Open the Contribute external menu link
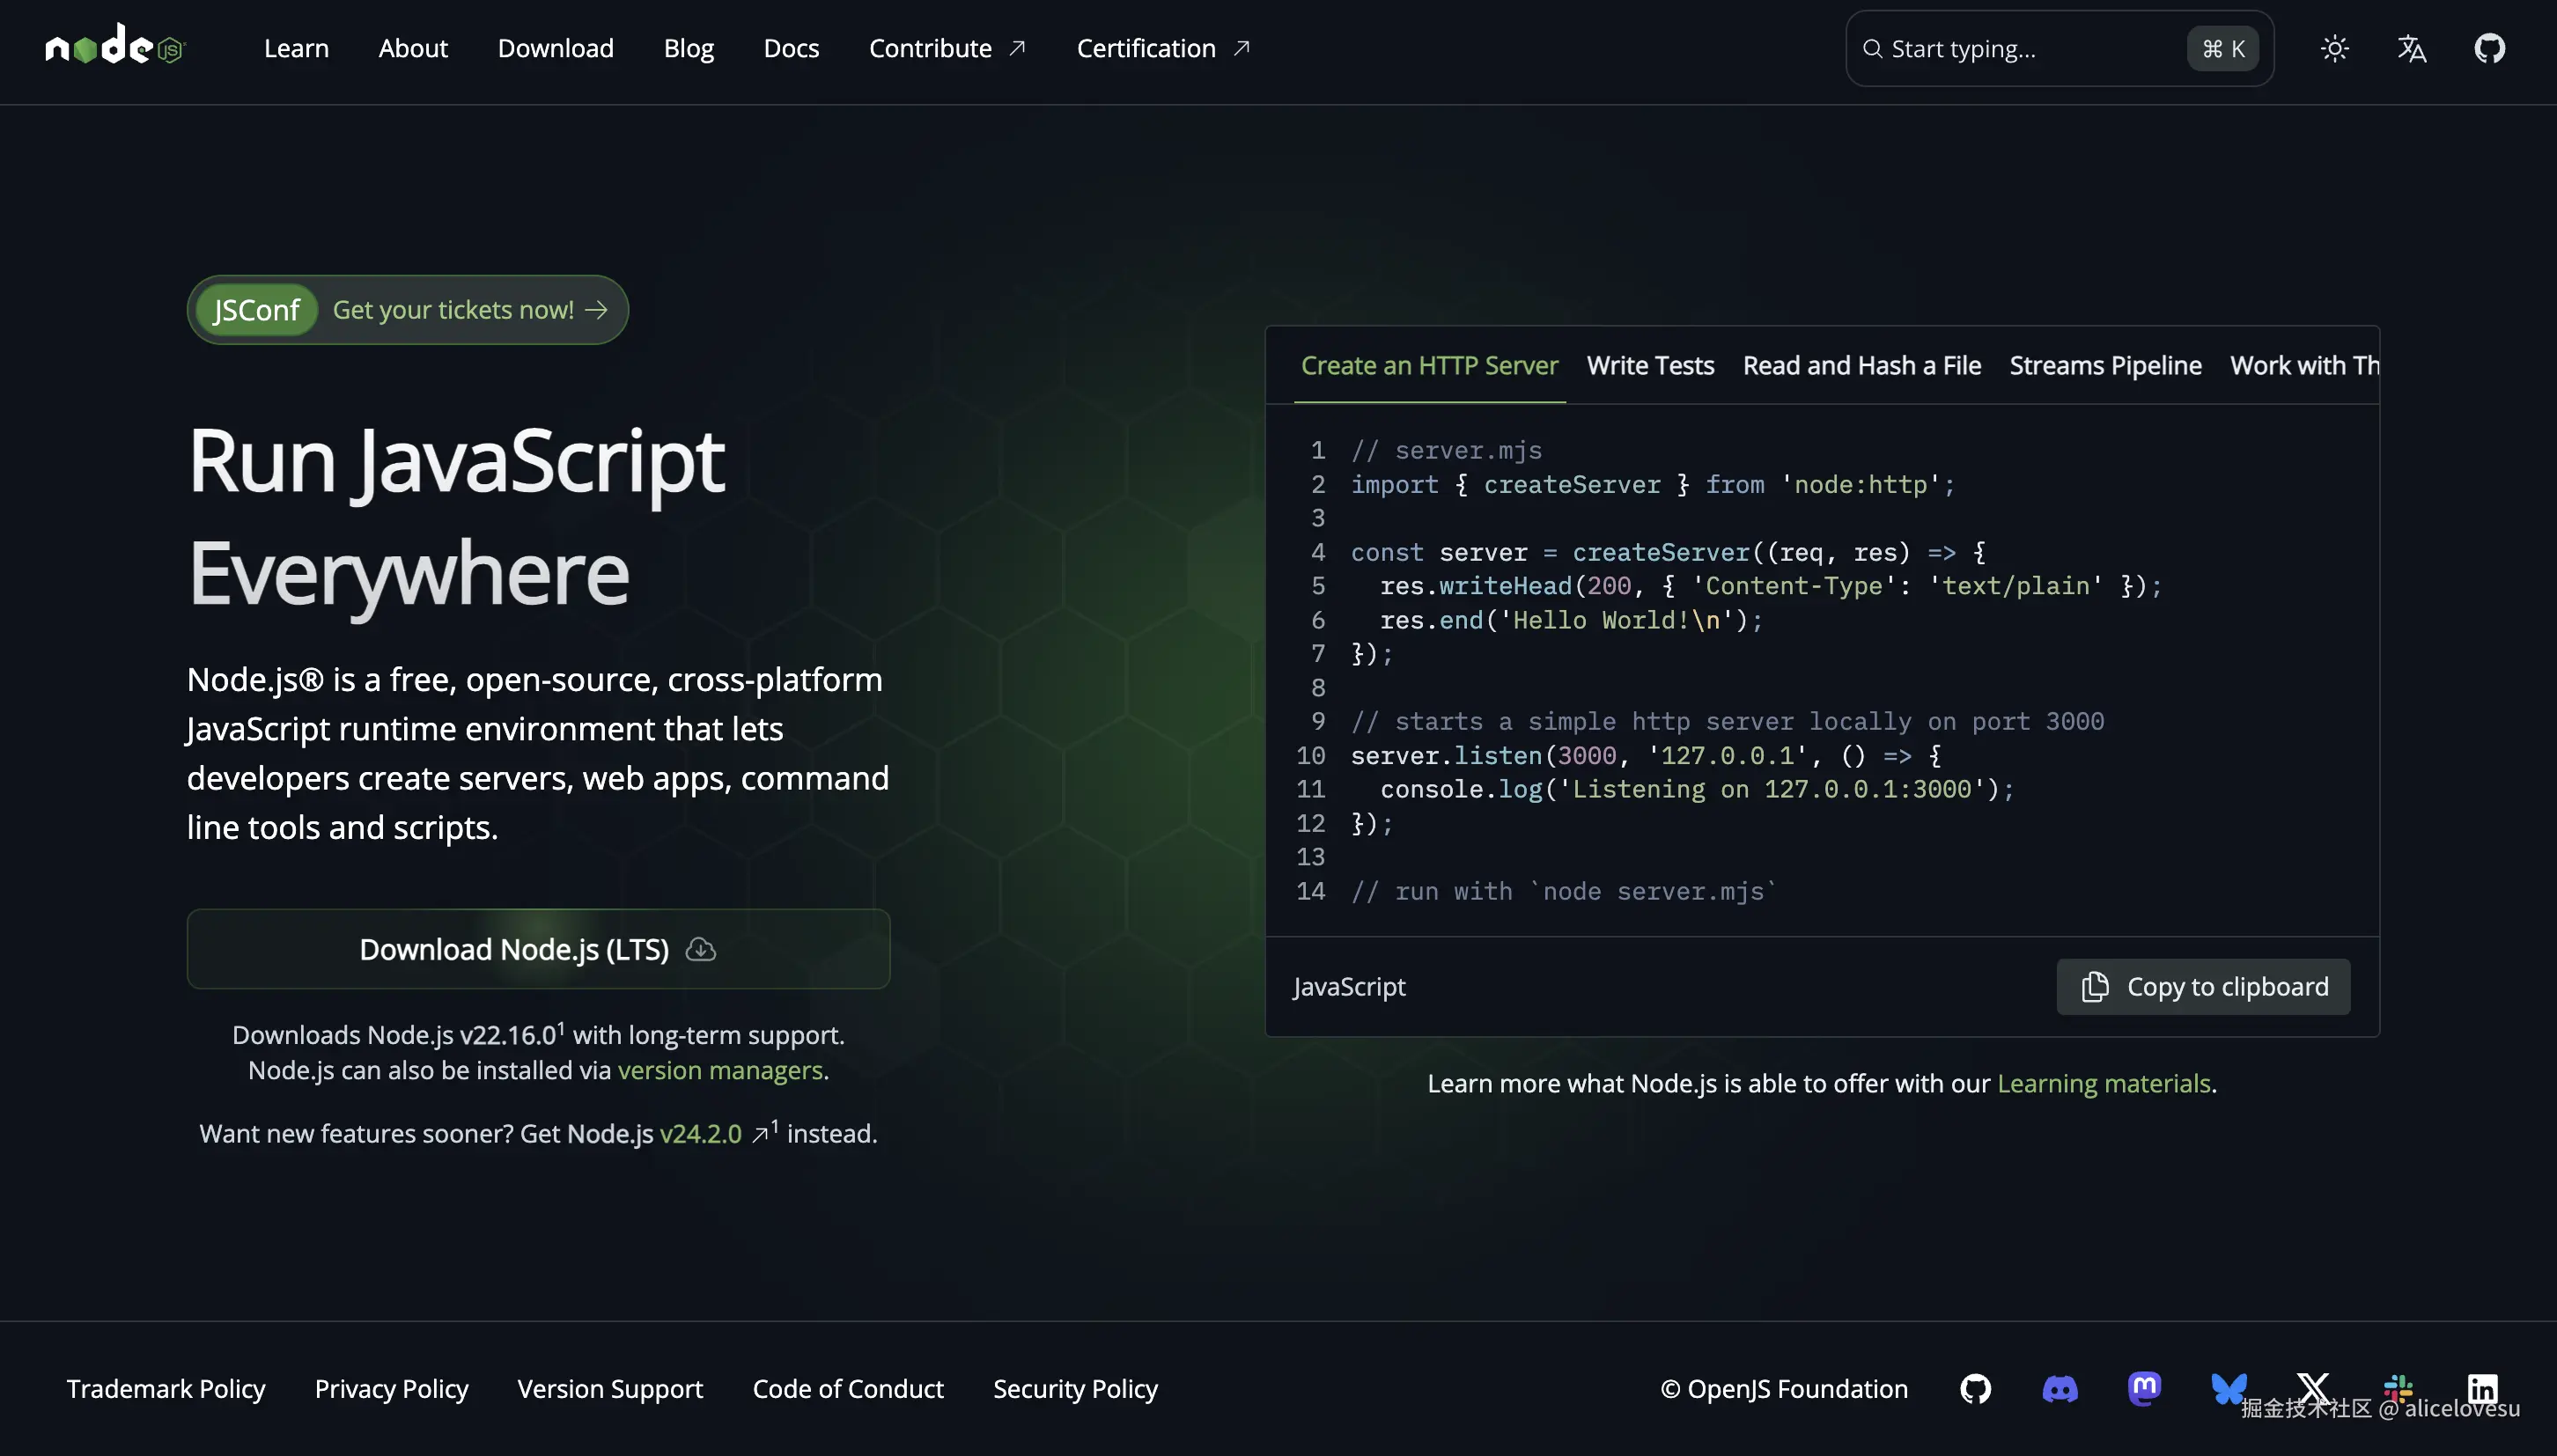The image size is (2557, 1456). click(x=946, y=48)
